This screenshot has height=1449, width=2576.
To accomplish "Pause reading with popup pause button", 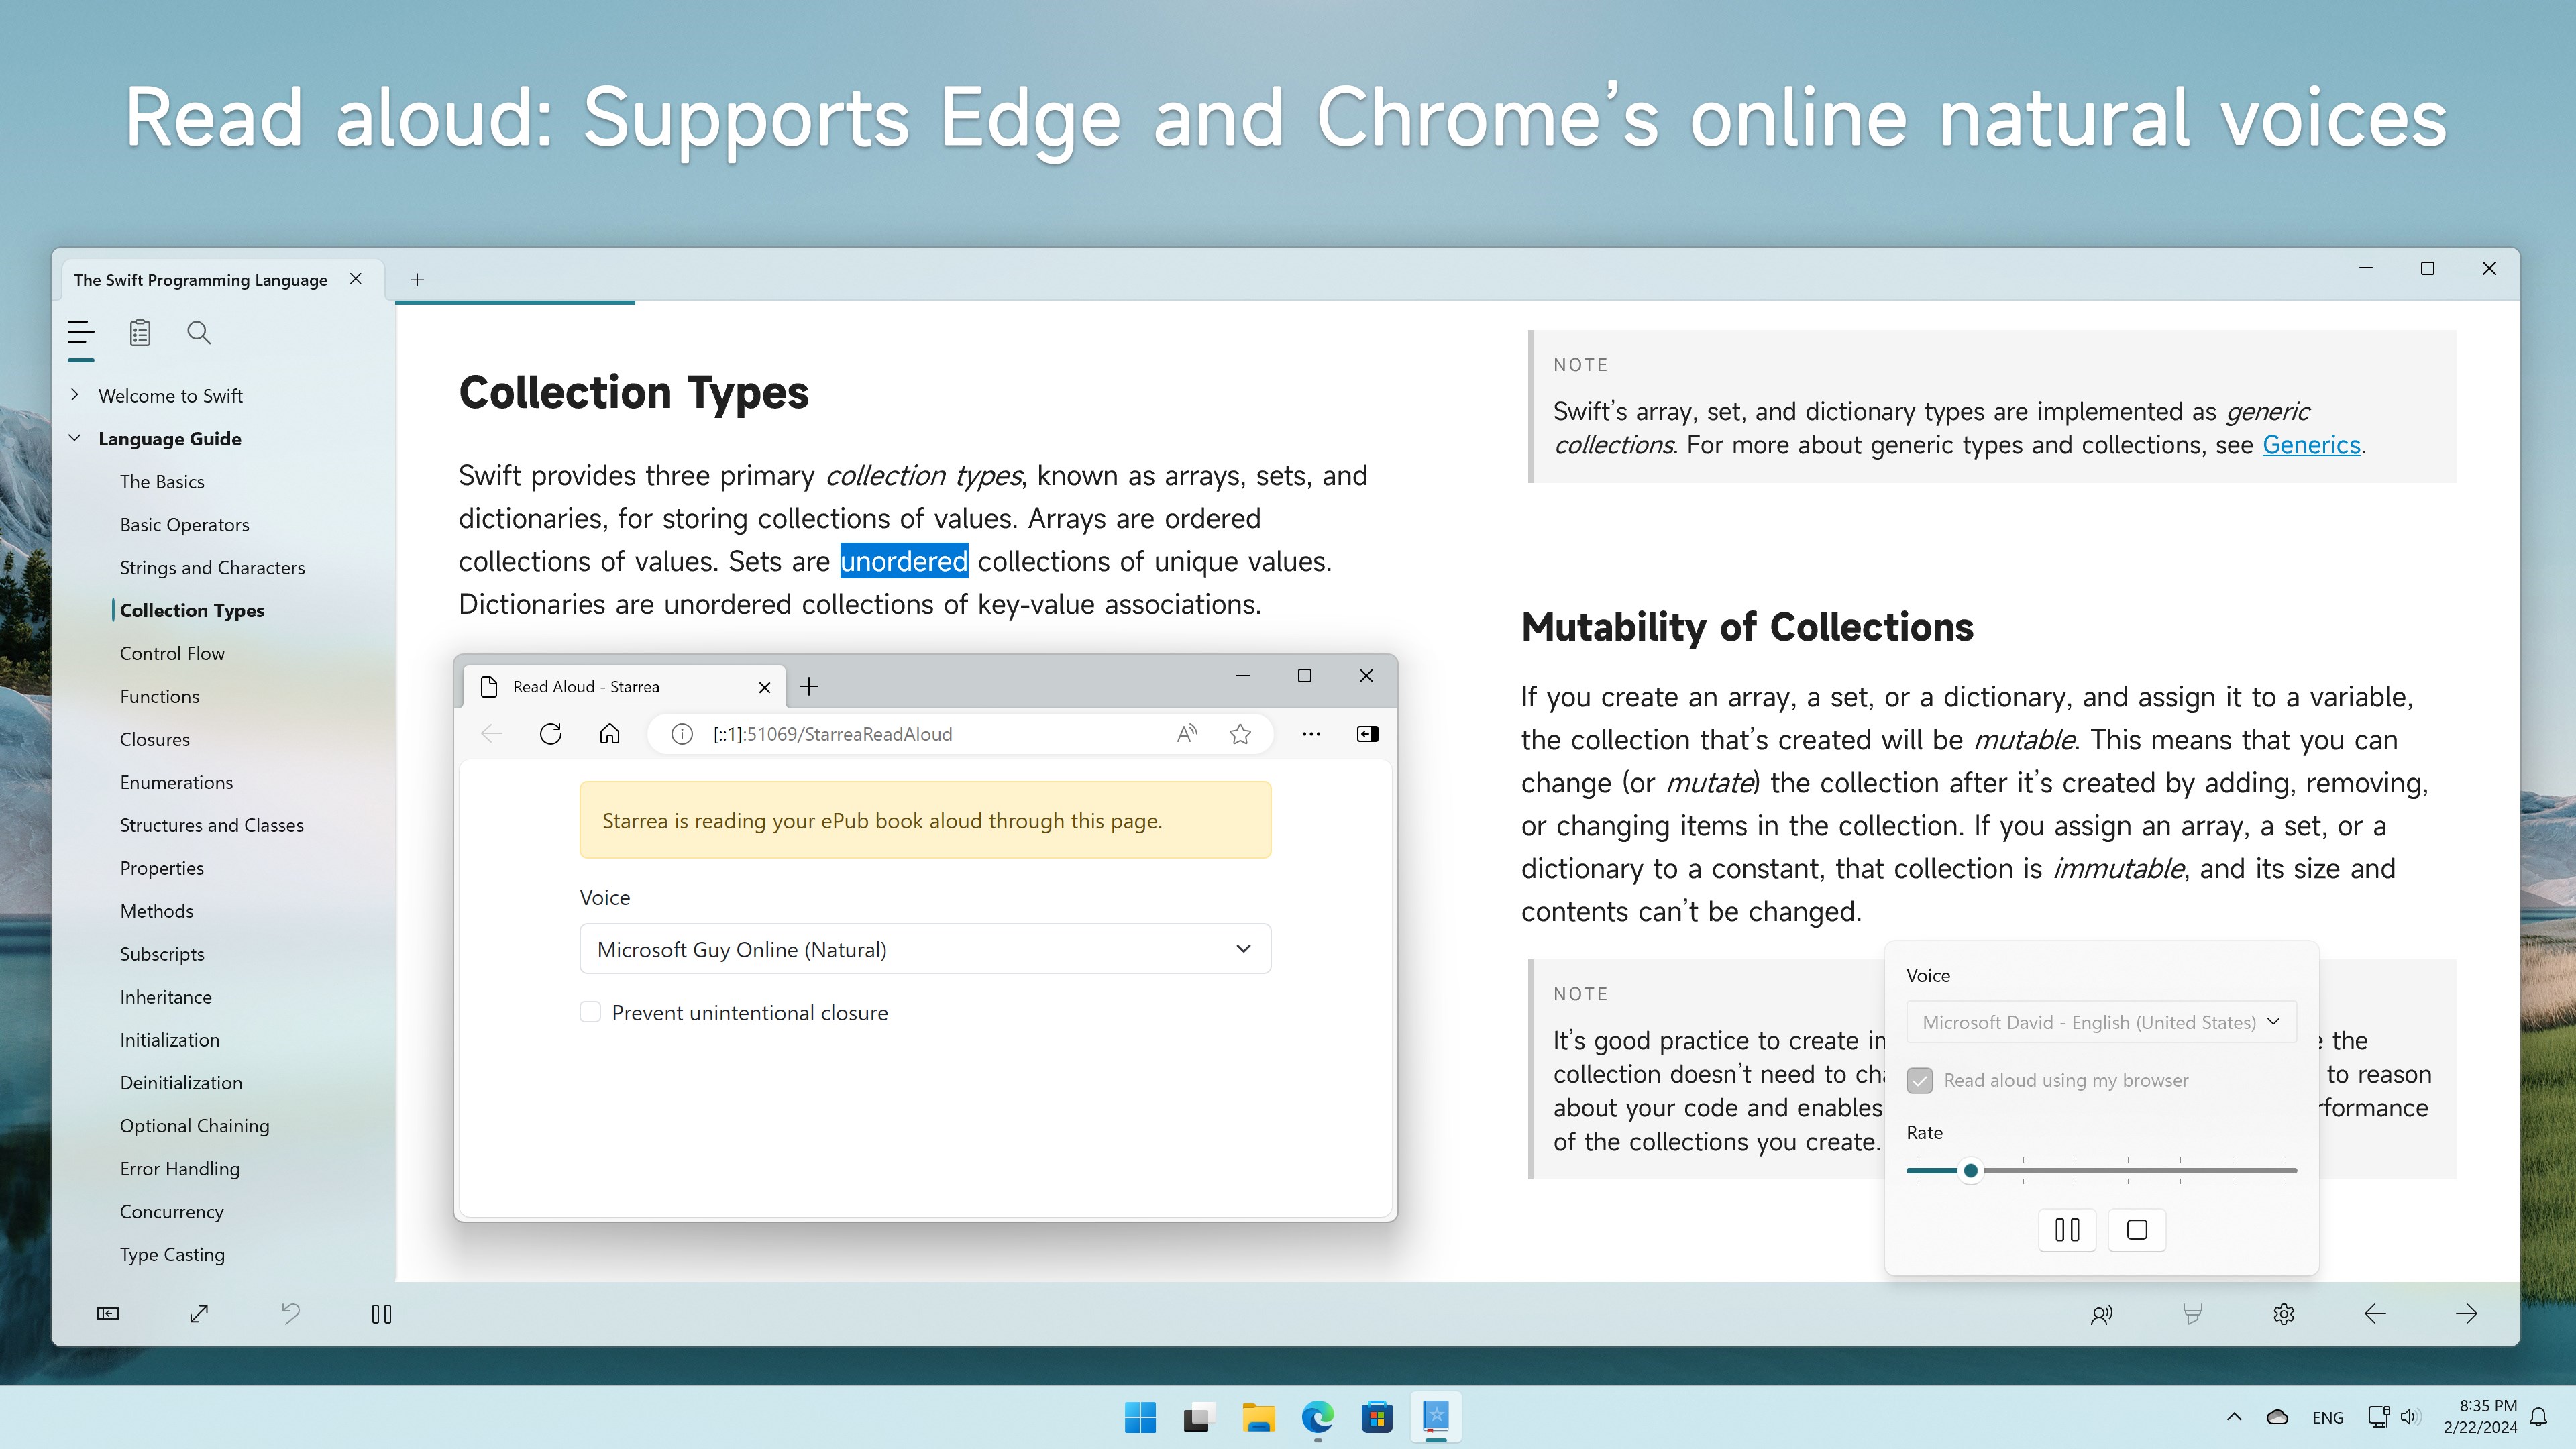I will (2067, 1230).
